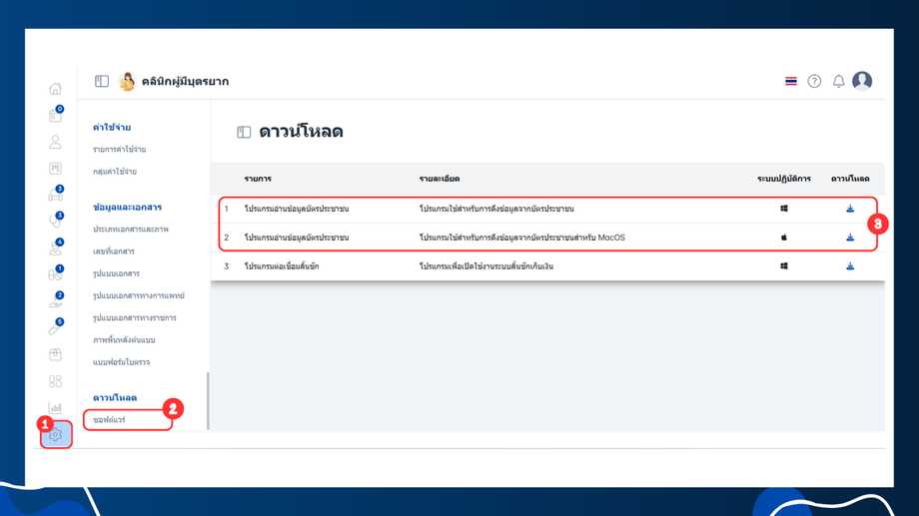This screenshot has height=516, width=919.
Task: Toggle sidebar panel icon beside clinic name
Action: click(x=102, y=81)
